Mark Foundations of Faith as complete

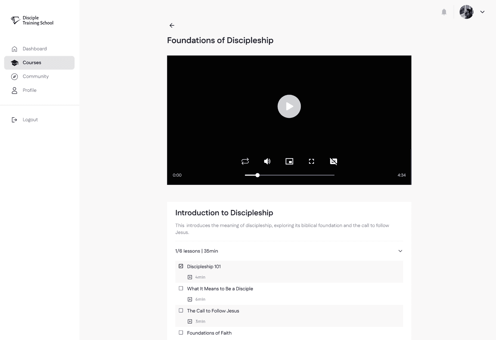click(181, 332)
